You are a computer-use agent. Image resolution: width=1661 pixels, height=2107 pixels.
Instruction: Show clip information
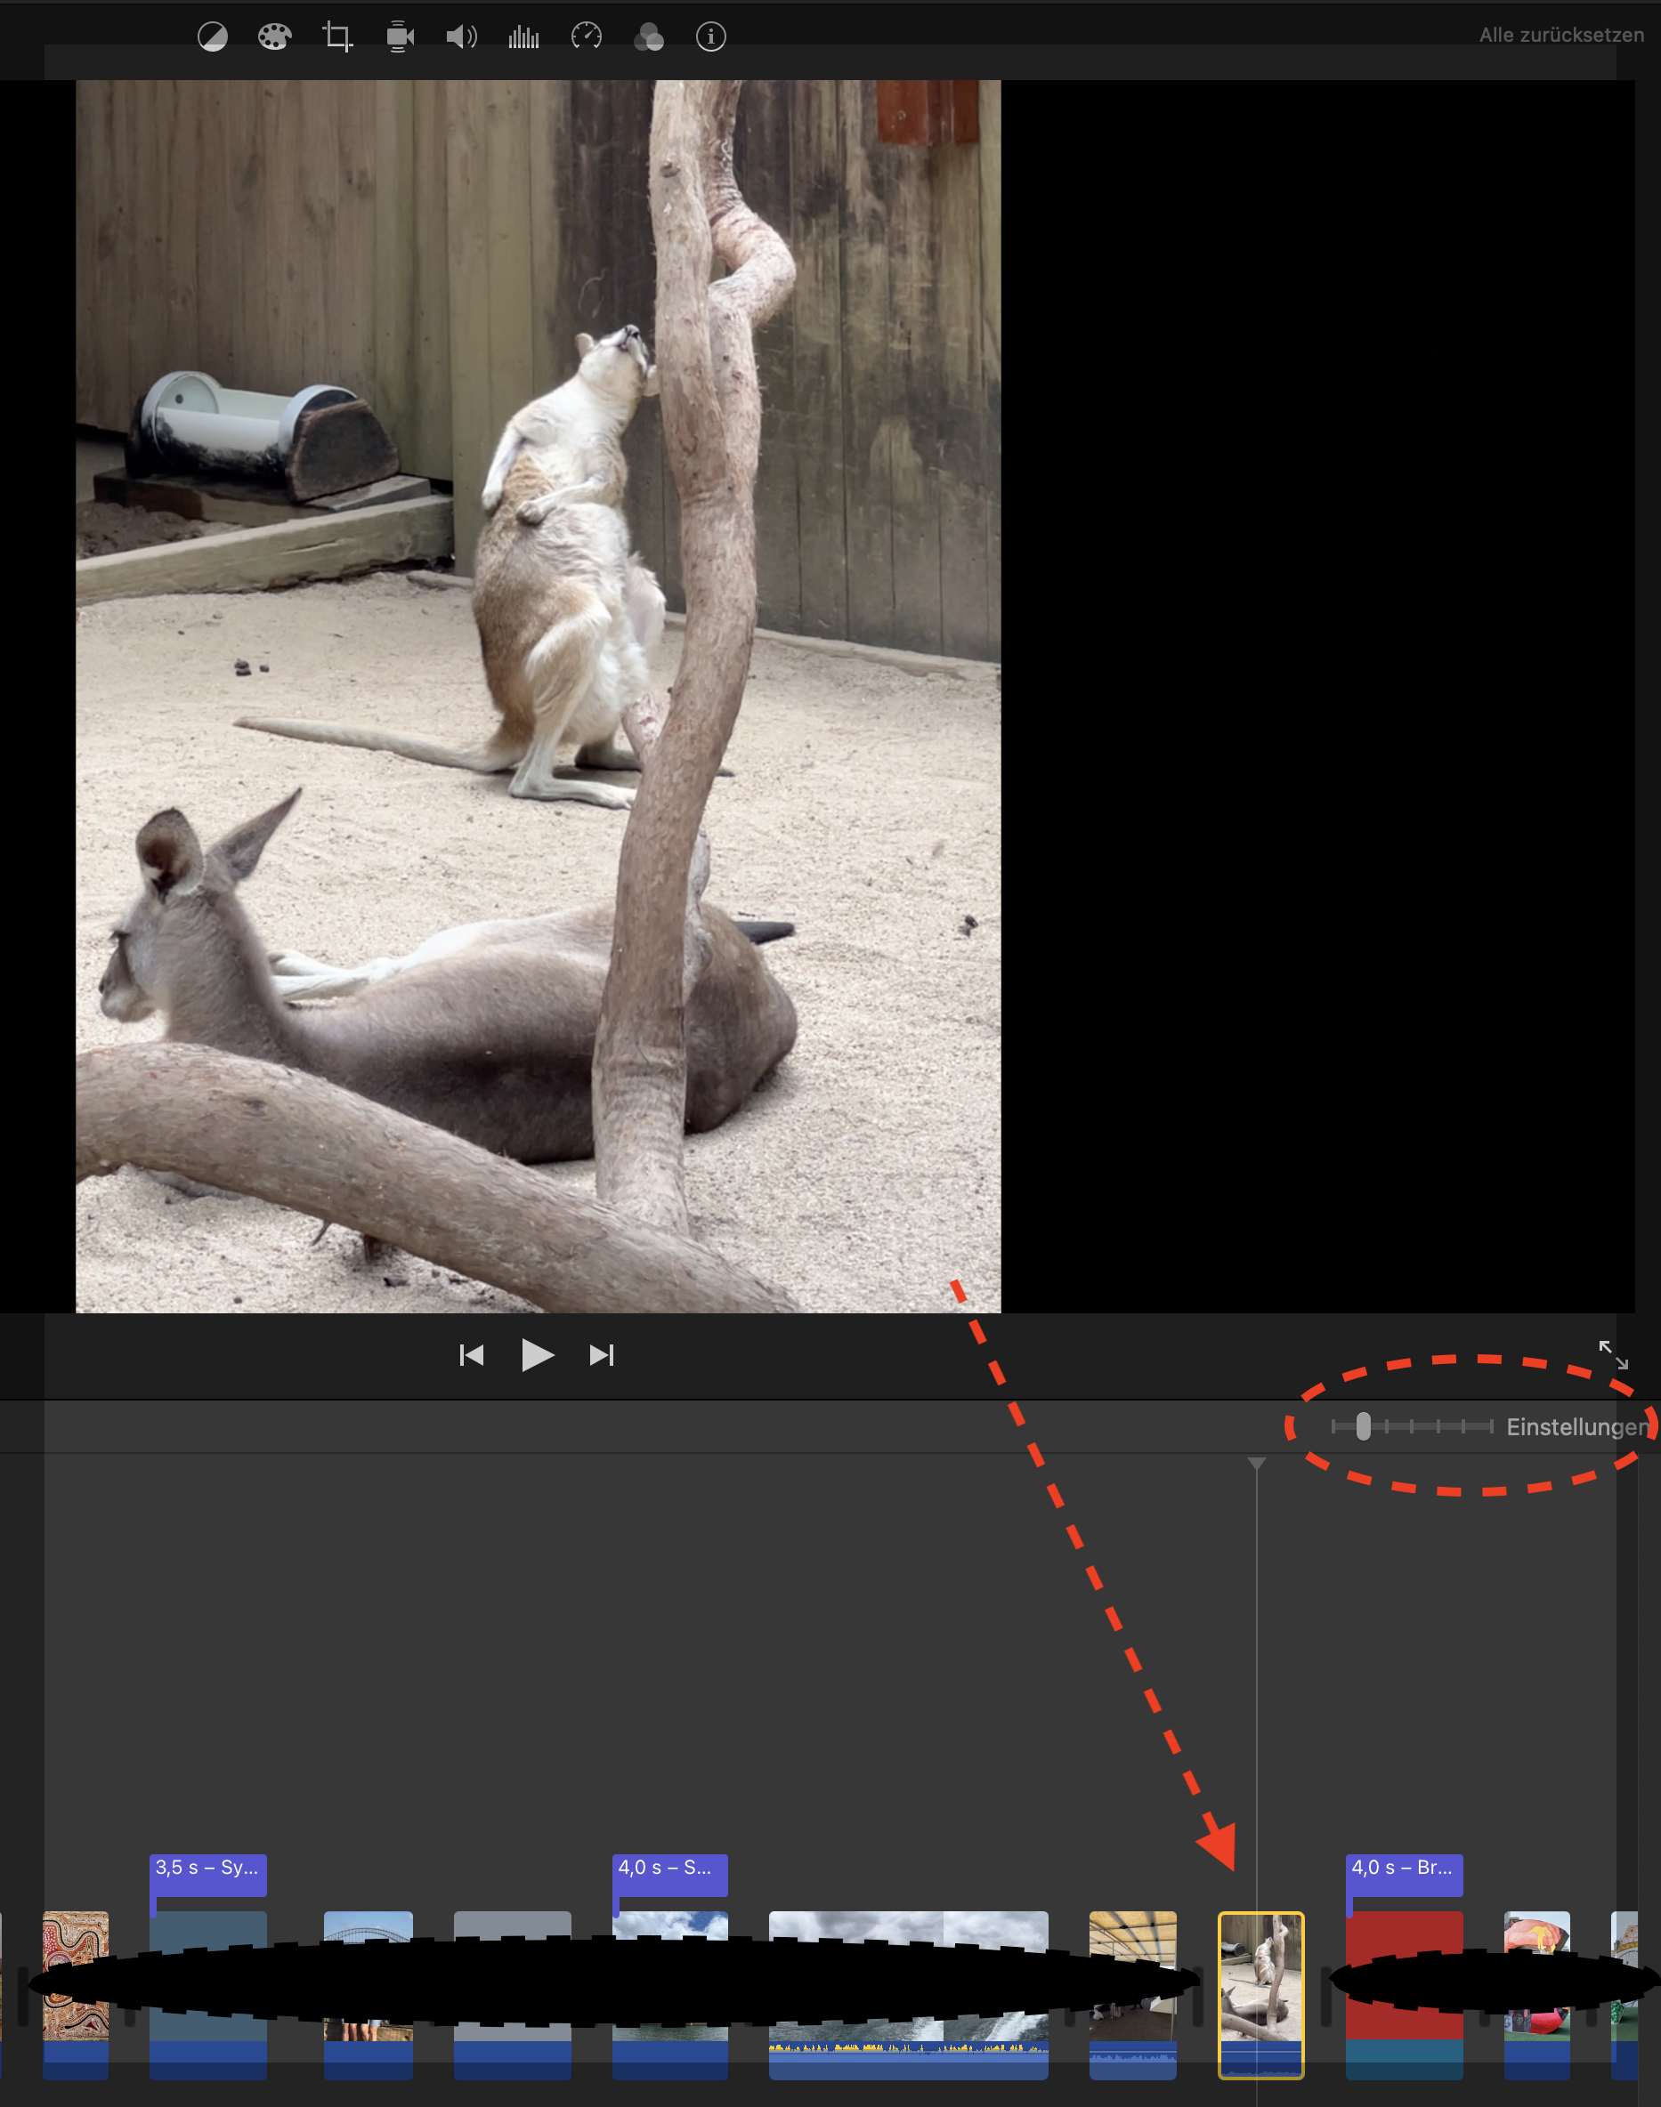(711, 37)
